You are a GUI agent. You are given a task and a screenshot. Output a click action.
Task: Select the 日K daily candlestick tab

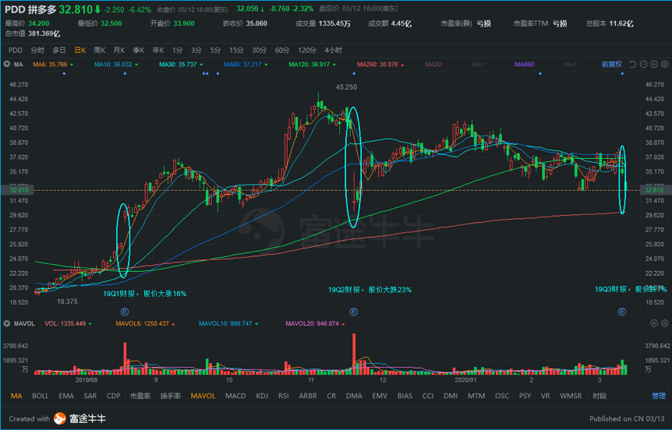point(80,50)
